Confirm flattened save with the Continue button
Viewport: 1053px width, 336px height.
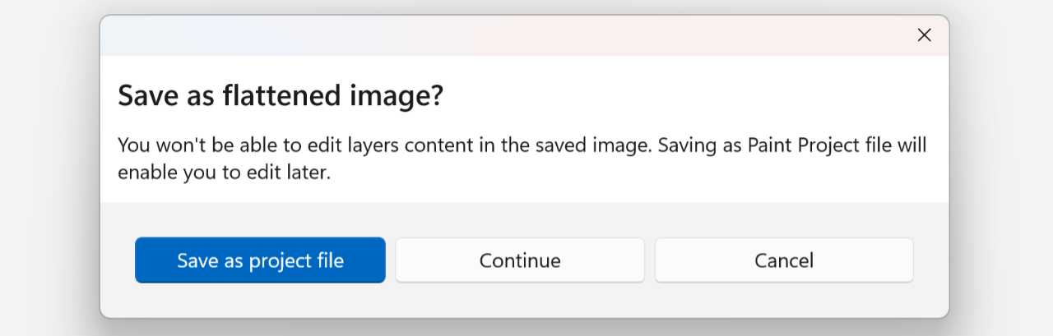(x=520, y=260)
